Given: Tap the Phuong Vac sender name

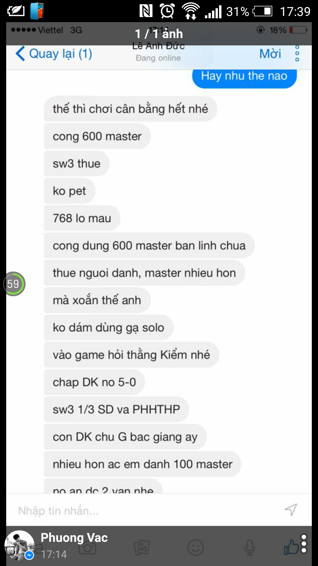Looking at the screenshot, I should click(x=74, y=538).
